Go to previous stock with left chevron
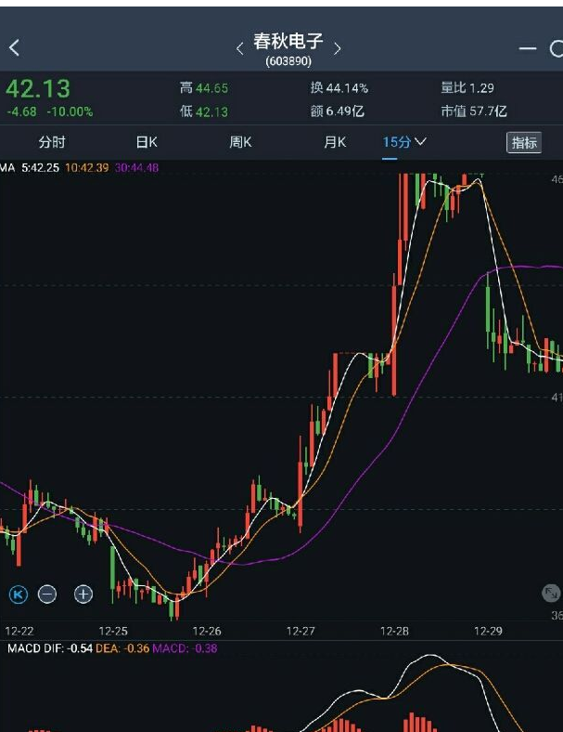Image resolution: width=563 pixels, height=732 pixels. pyautogui.click(x=239, y=48)
